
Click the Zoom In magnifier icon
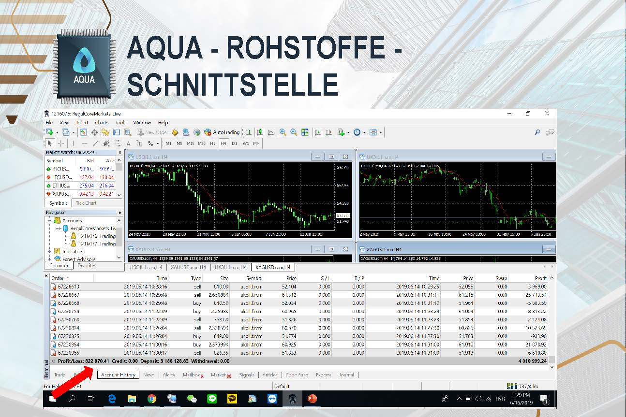pos(283,132)
